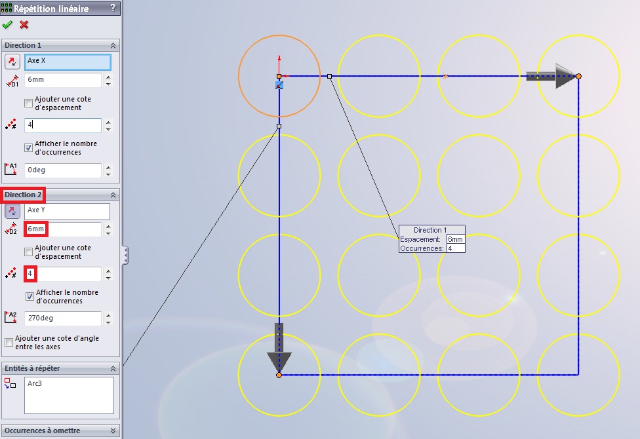Screen dimensions: 640x439
Task: Increase Direction 1 spacing with up arrow
Action: [x=108, y=77]
